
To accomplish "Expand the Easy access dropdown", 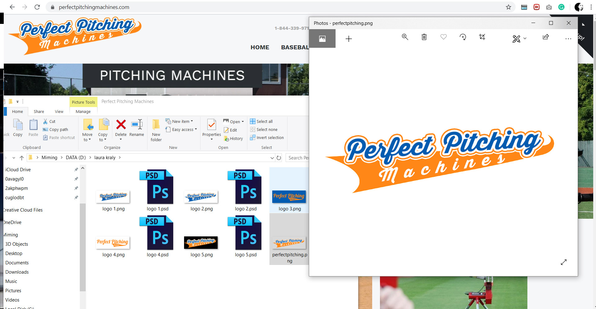I will [x=181, y=129].
